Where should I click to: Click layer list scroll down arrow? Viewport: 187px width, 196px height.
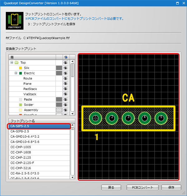pos(73,114)
